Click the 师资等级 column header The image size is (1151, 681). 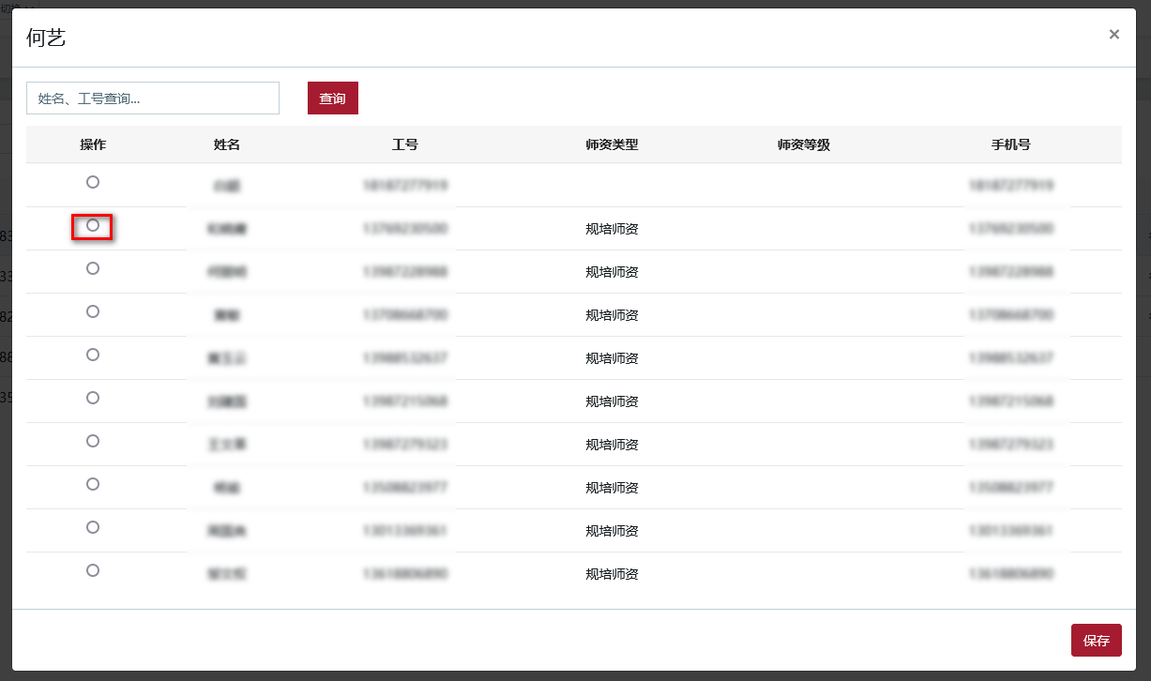pyautogui.click(x=804, y=144)
